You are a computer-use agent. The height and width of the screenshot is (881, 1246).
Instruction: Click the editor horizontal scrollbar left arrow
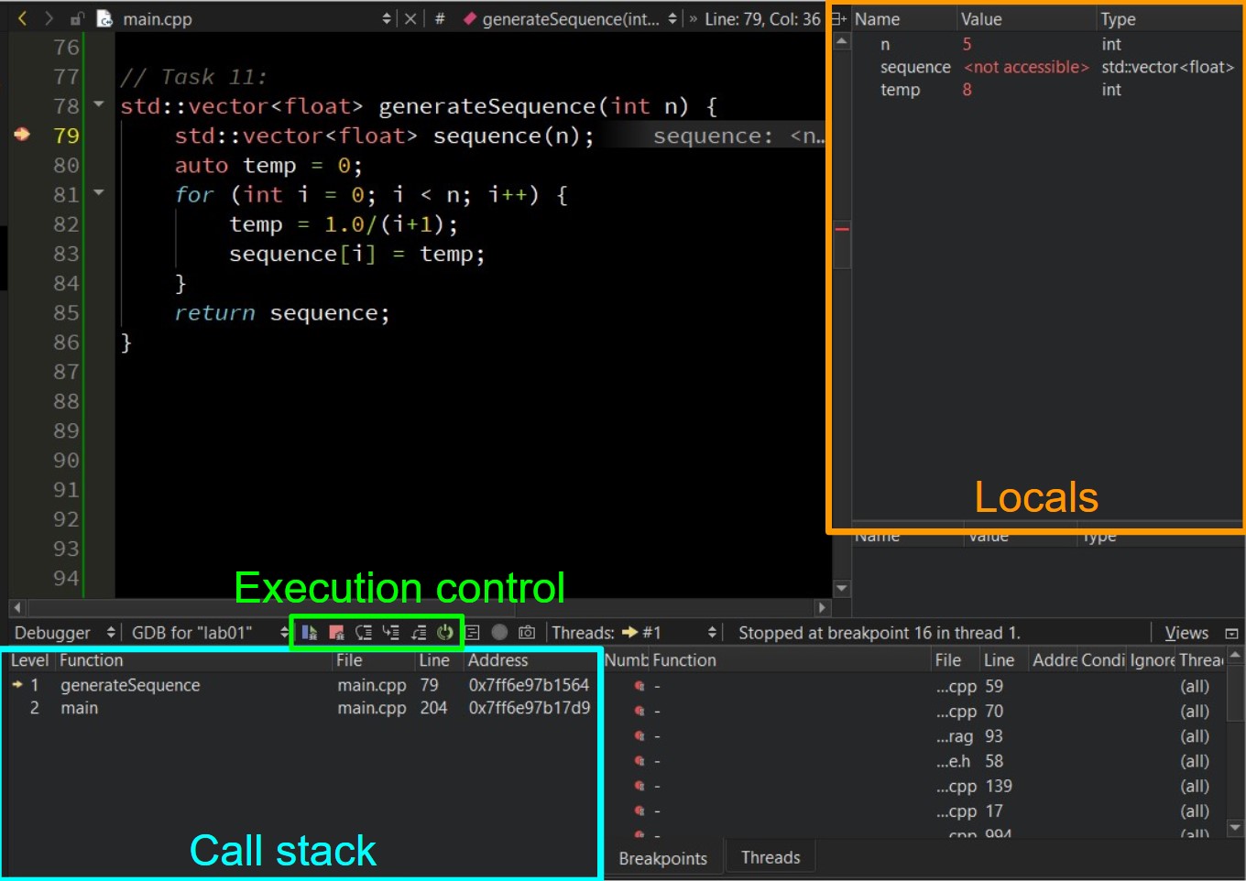coord(16,607)
